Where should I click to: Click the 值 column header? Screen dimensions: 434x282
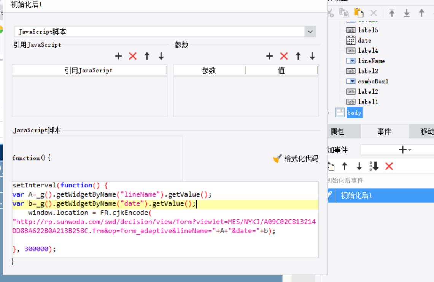click(281, 71)
